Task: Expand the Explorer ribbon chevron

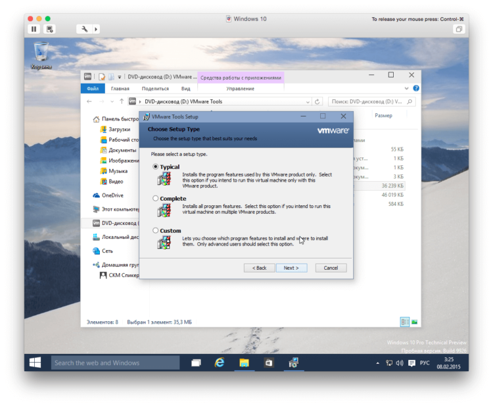Action: click(x=406, y=88)
